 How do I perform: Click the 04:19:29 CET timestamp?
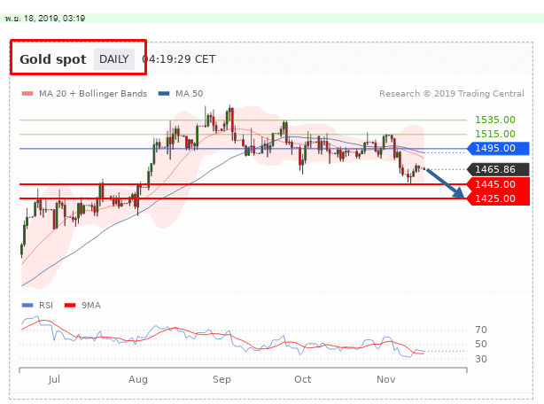point(179,59)
